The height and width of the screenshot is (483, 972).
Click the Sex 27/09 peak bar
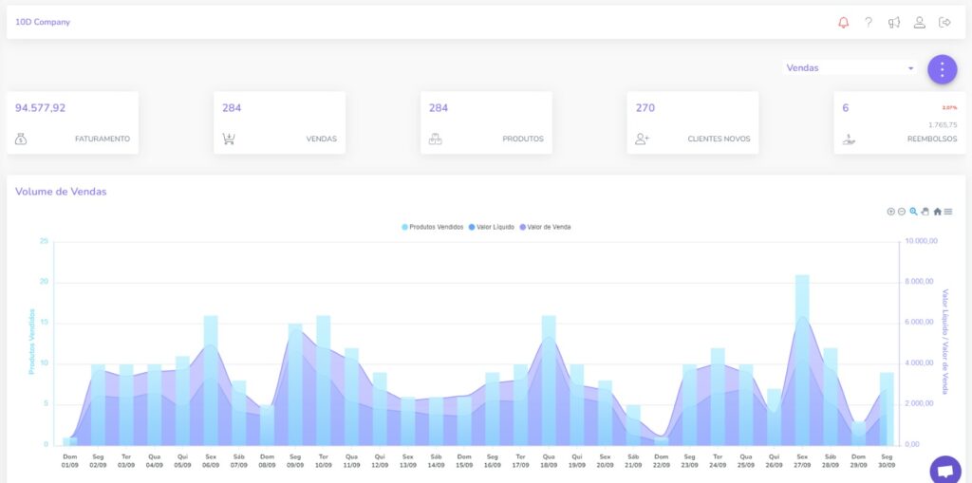(802, 361)
